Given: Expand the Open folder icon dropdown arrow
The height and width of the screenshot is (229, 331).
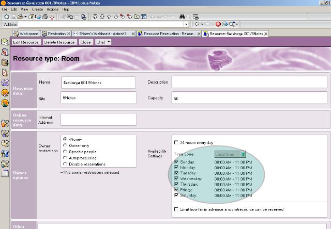Looking at the screenshot, I should click(x=25, y=17).
